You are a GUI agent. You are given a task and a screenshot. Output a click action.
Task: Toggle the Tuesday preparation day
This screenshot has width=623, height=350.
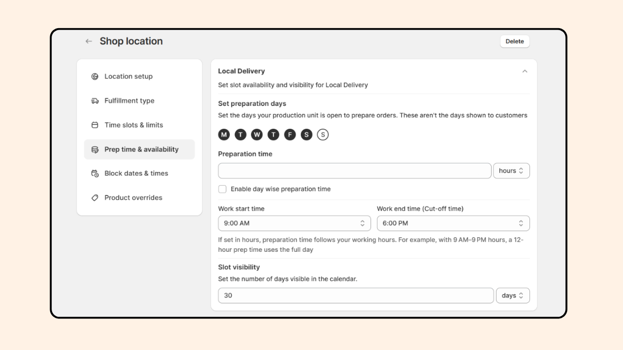tap(240, 135)
